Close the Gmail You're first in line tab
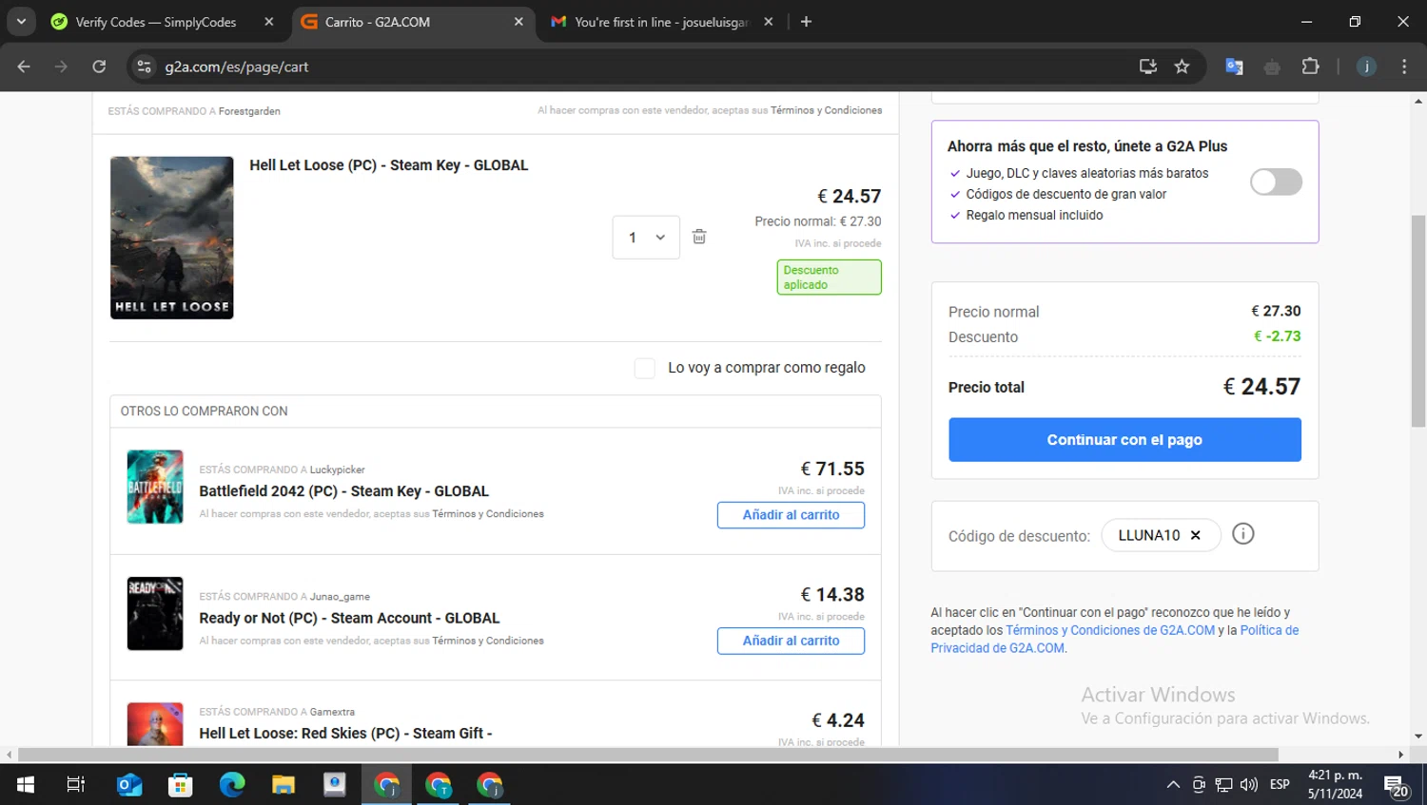This screenshot has height=805, width=1427. (768, 22)
